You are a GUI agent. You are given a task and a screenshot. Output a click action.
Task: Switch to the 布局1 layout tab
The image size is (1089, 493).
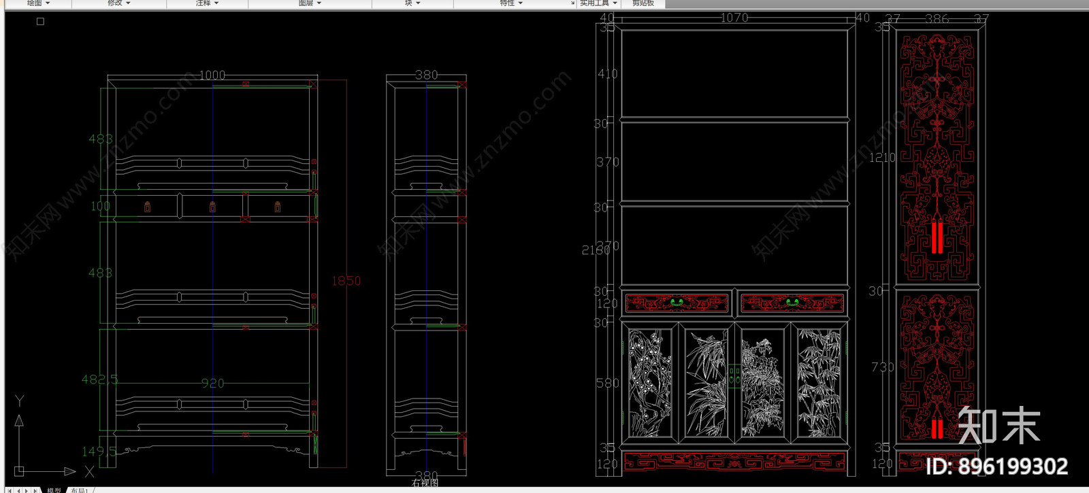pos(80,490)
